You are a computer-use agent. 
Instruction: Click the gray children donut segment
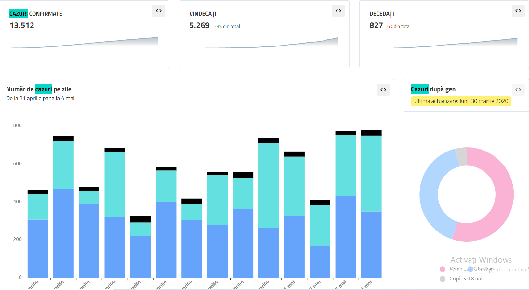(x=462, y=156)
